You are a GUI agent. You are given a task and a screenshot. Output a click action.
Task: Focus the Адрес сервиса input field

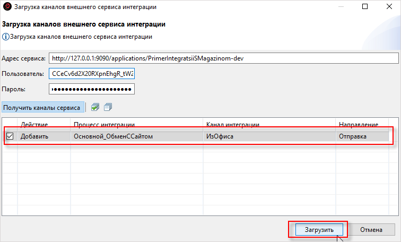click(223, 58)
